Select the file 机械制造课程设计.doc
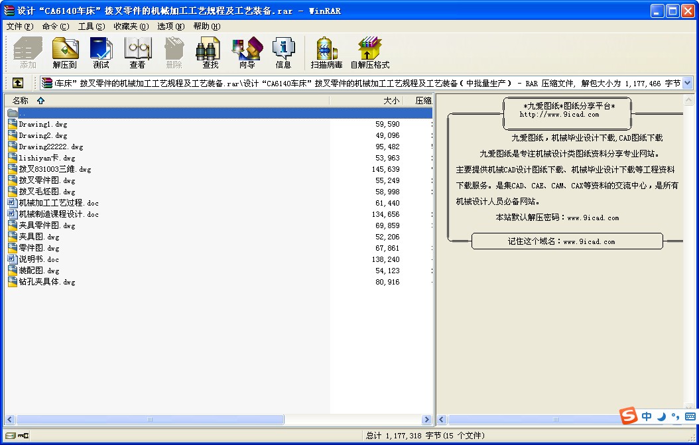 (x=58, y=214)
